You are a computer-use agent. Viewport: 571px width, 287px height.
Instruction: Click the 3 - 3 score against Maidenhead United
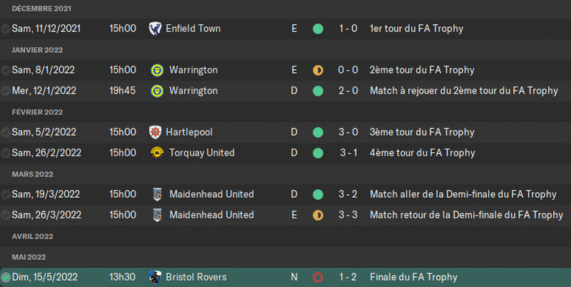coord(348,215)
